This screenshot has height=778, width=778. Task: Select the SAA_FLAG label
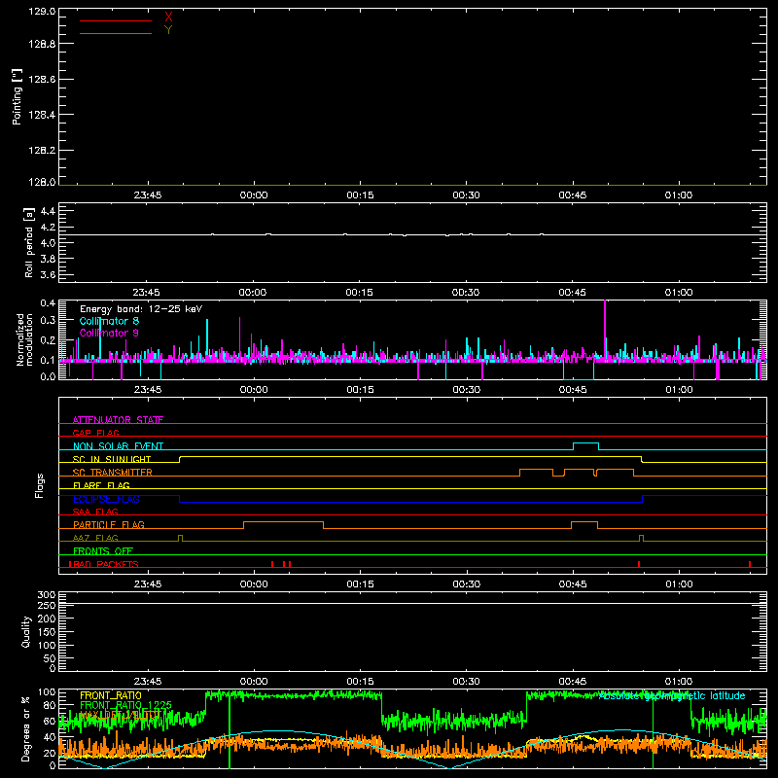coord(95,512)
